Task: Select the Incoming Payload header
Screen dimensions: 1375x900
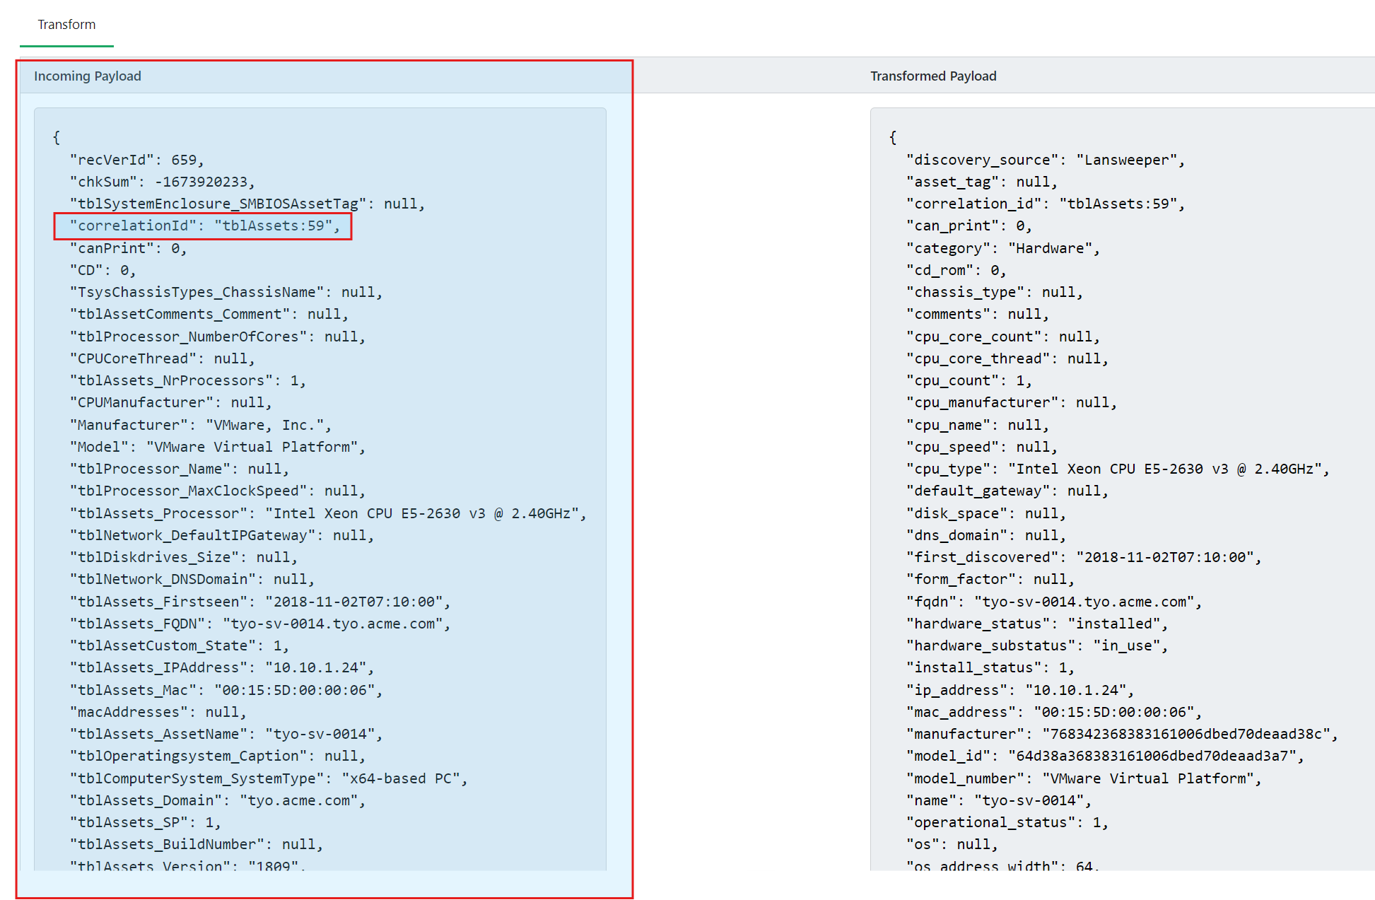Action: pyautogui.click(x=88, y=76)
